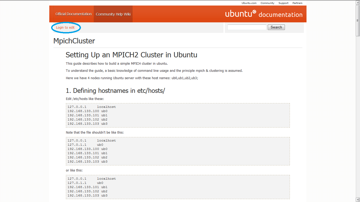Click the MpichCluster page title
This screenshot has width=360, height=202.
[74, 41]
